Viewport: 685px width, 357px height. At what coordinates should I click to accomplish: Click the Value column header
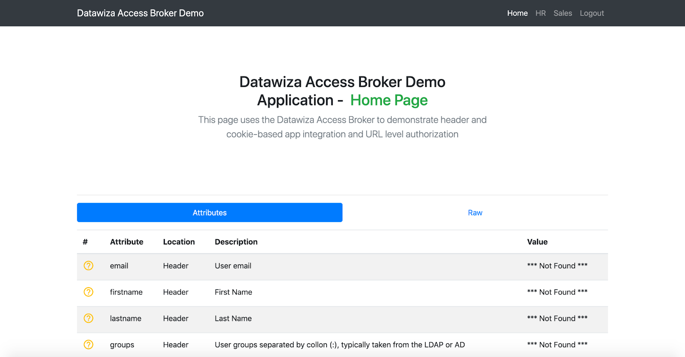[x=537, y=242]
